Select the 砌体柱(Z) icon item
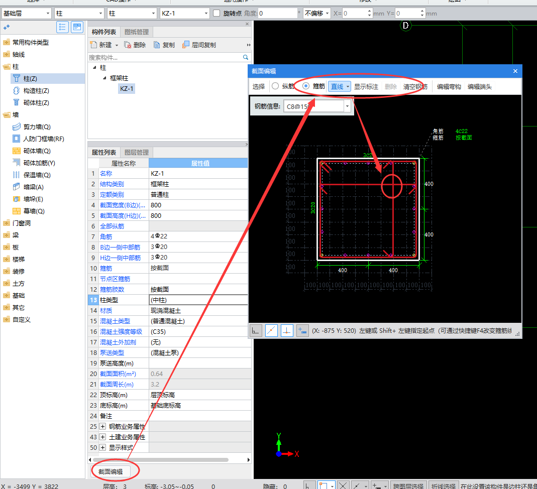537x489 pixels. [x=16, y=102]
